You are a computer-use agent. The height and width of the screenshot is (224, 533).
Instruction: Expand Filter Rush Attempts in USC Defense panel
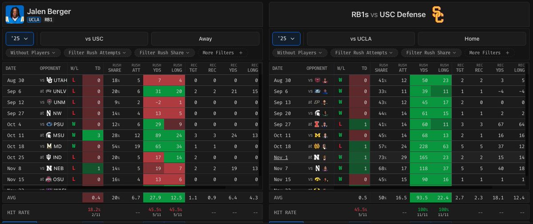364,53
